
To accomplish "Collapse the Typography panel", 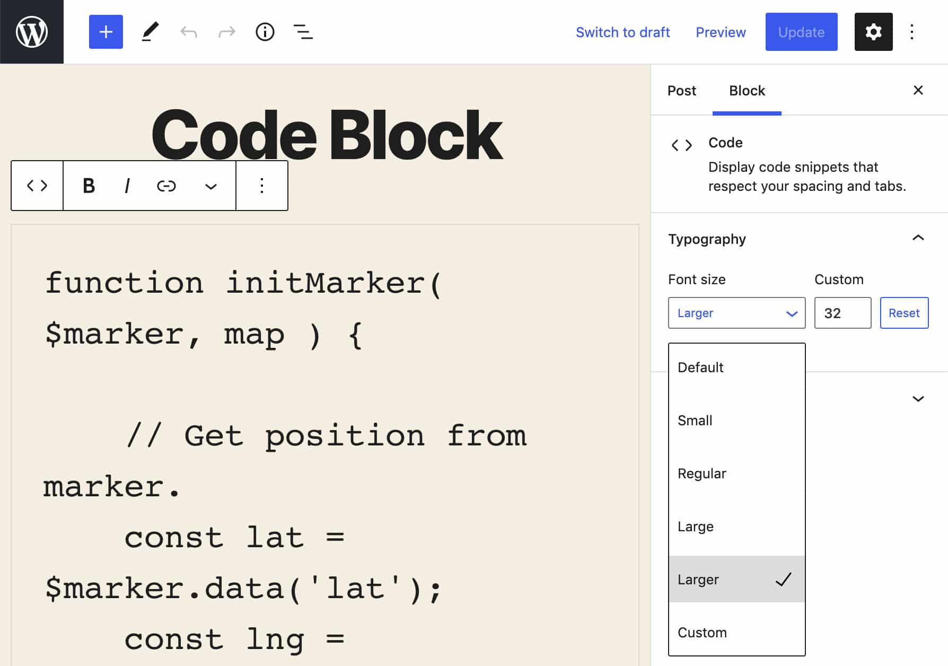I will tap(917, 239).
